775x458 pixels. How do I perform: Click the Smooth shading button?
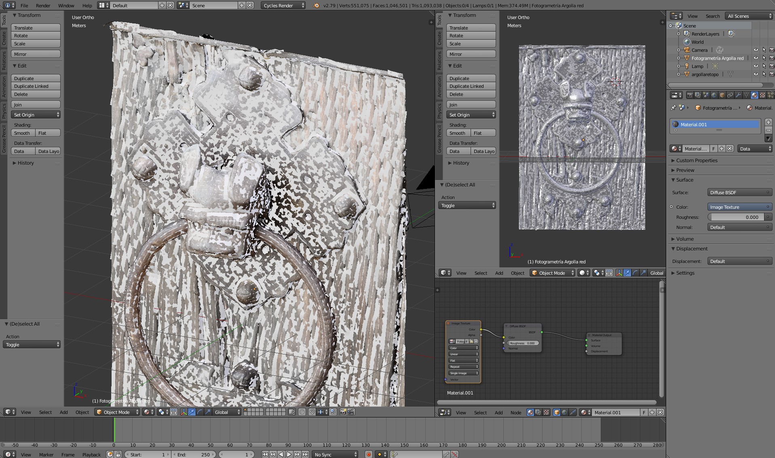point(22,133)
